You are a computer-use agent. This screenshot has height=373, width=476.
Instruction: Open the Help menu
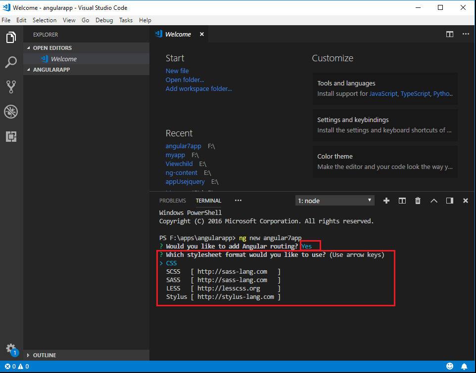[x=145, y=20]
